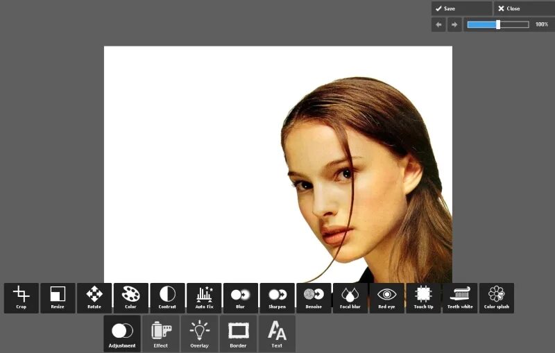Select the Crop tool
Viewport: 555px width, 353px height.
[x=22, y=298]
